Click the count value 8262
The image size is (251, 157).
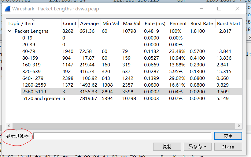pos(68,31)
